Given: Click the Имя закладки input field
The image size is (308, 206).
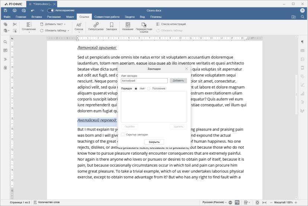Looking at the screenshot, I should point(144,81).
